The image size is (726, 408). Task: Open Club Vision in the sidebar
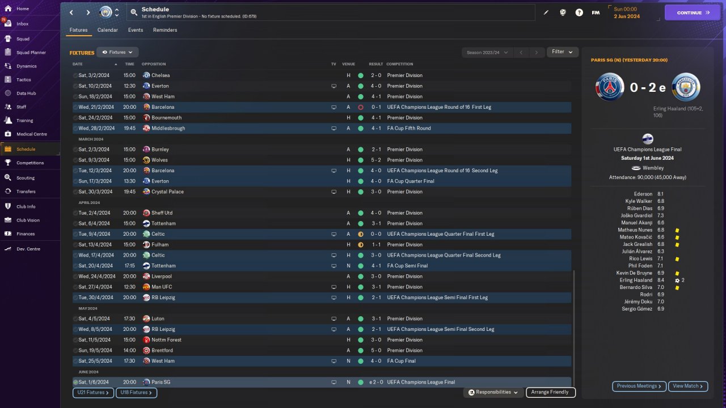[x=28, y=220]
